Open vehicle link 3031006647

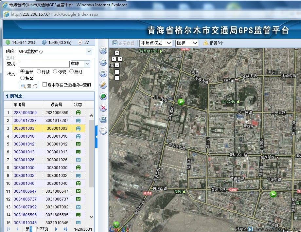(25, 191)
